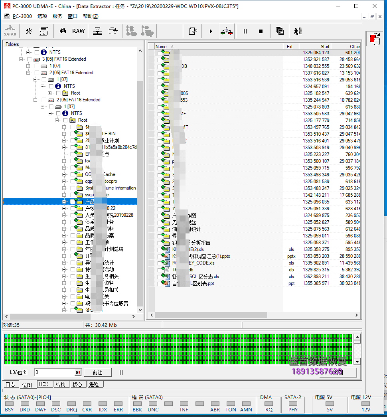Open the script scroll icon
The height and width of the screenshot is (417, 387).
coord(43,31)
